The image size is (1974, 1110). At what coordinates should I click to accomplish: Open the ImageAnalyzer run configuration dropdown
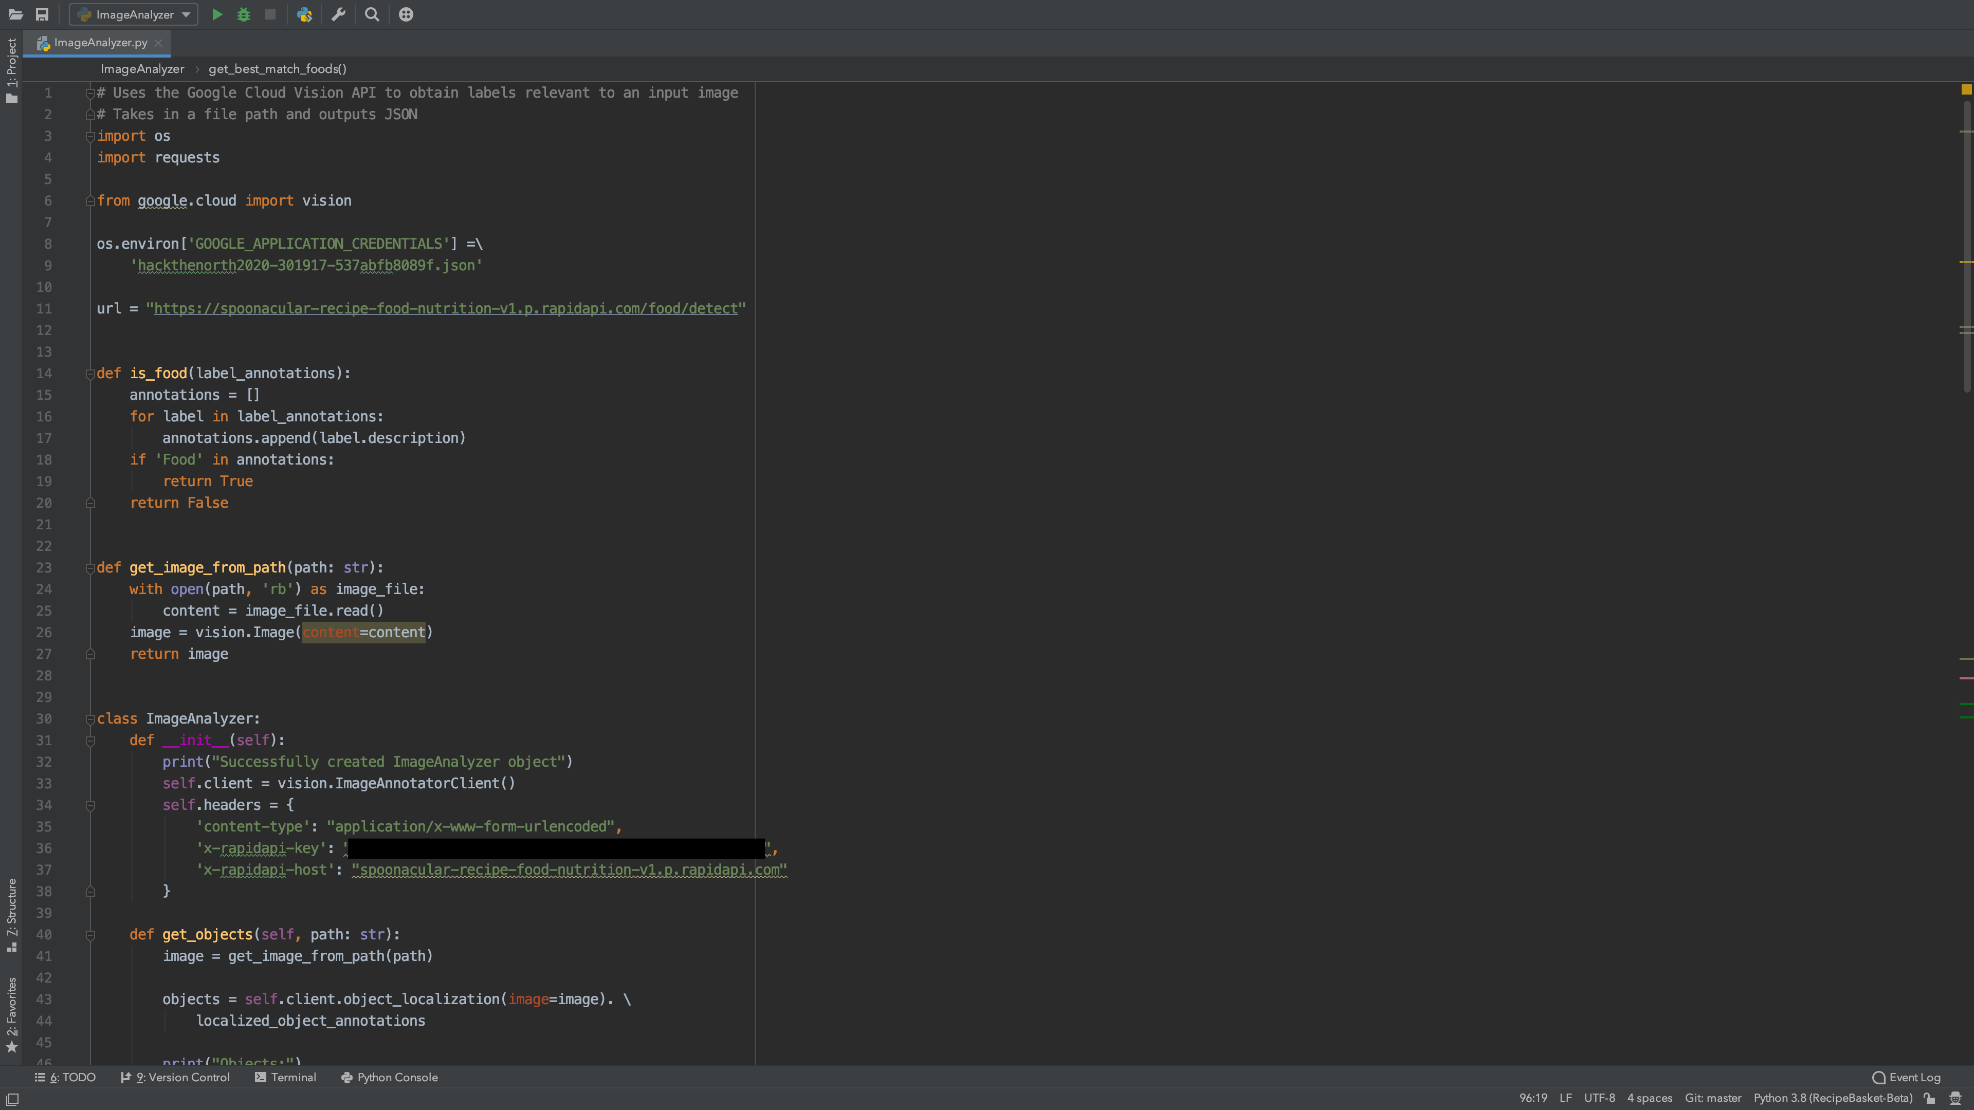click(134, 14)
